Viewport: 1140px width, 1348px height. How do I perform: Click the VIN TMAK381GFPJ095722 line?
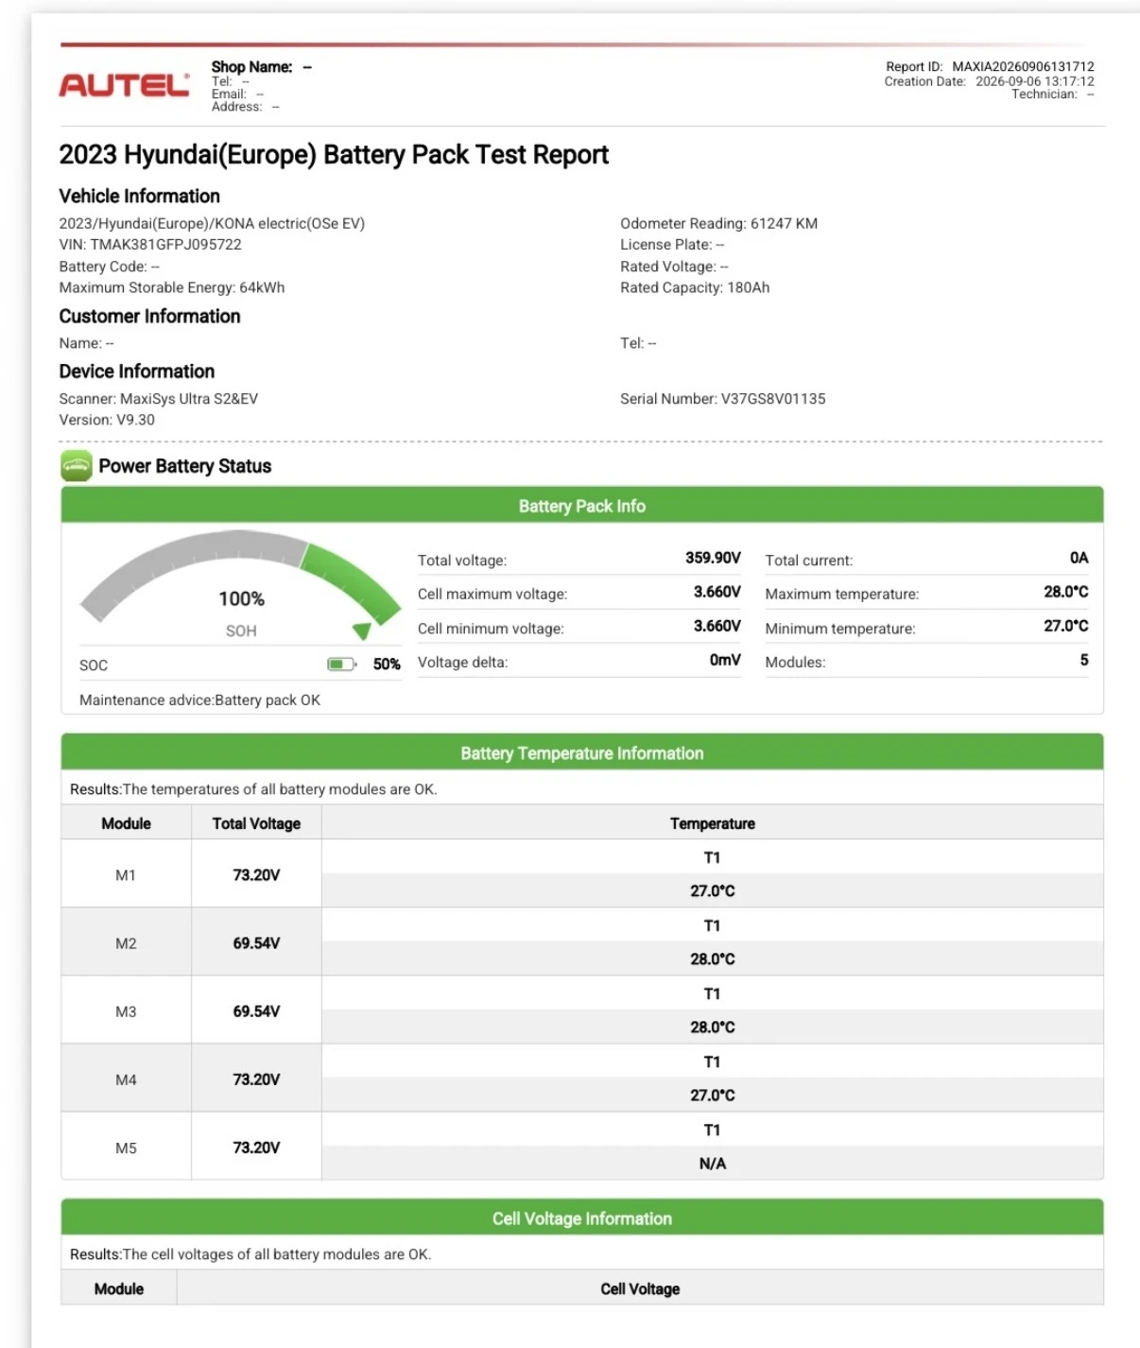point(150,245)
